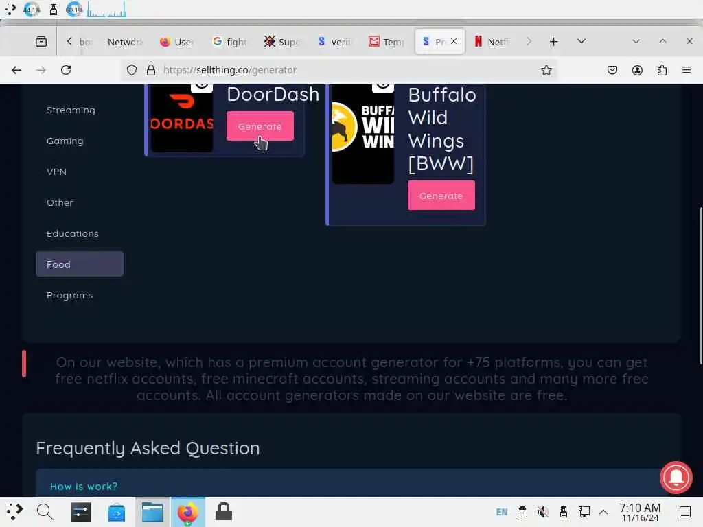Screen dimensions: 703x527
Task: Open the Extensions puzzle icon
Action: (662, 70)
